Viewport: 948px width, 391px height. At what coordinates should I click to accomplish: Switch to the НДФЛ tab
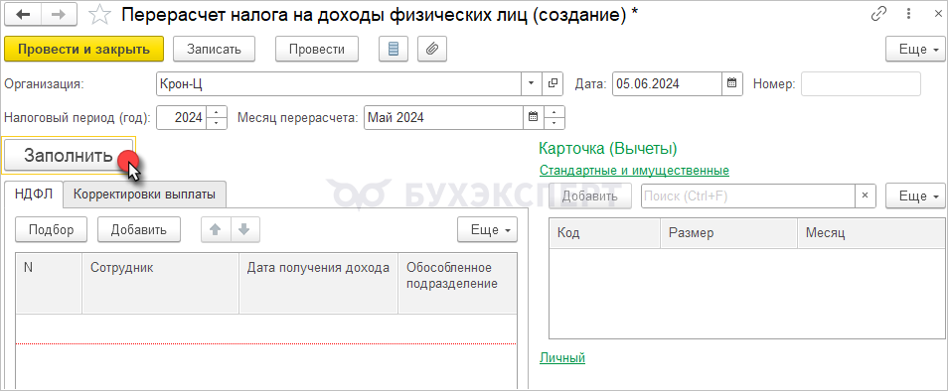pyautogui.click(x=33, y=195)
